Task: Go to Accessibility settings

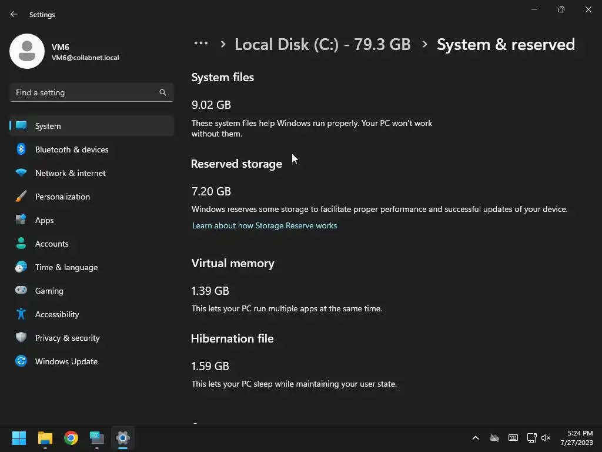Action: point(57,314)
